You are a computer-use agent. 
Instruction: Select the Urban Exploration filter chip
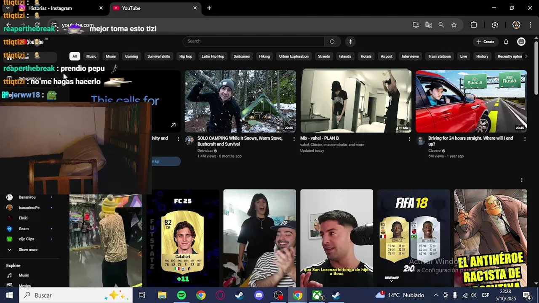[294, 56]
